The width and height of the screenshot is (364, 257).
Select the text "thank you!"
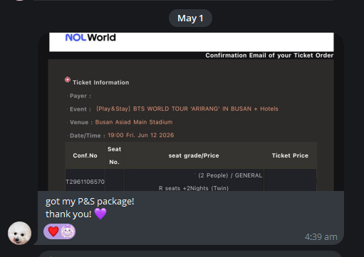pos(68,214)
